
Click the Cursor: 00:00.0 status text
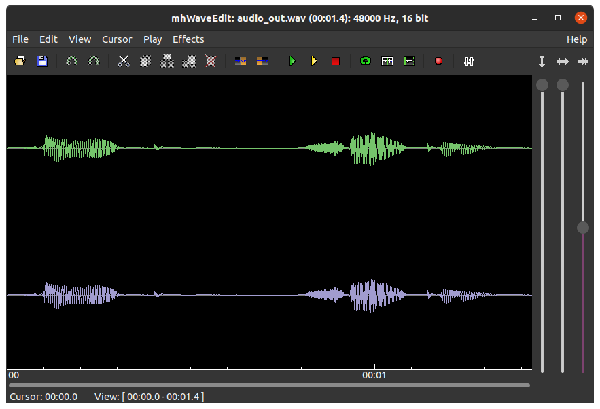pyautogui.click(x=43, y=397)
